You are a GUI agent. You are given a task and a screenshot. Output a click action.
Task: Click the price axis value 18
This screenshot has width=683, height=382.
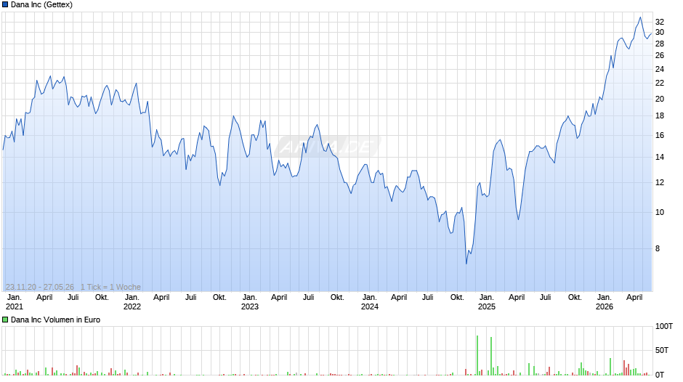[x=660, y=115]
